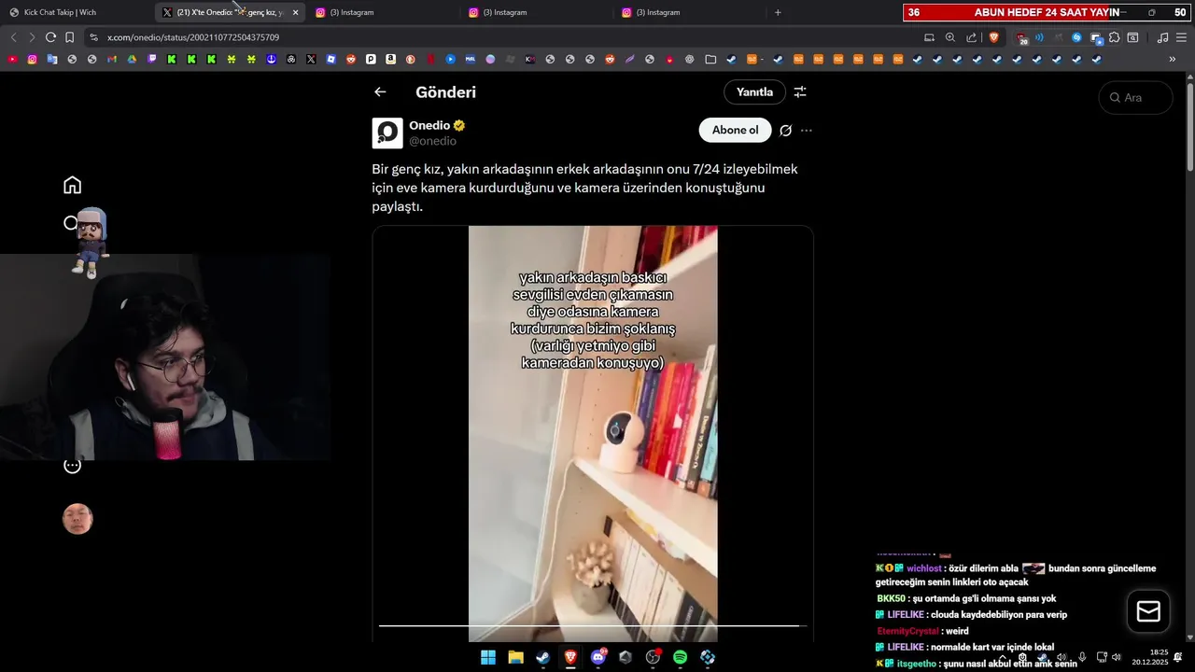Select the X'te Onedio tab
The image size is (1195, 672).
[229, 12]
